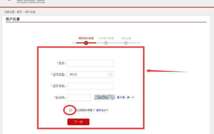Click the 完成注册 step label

click(126, 38)
